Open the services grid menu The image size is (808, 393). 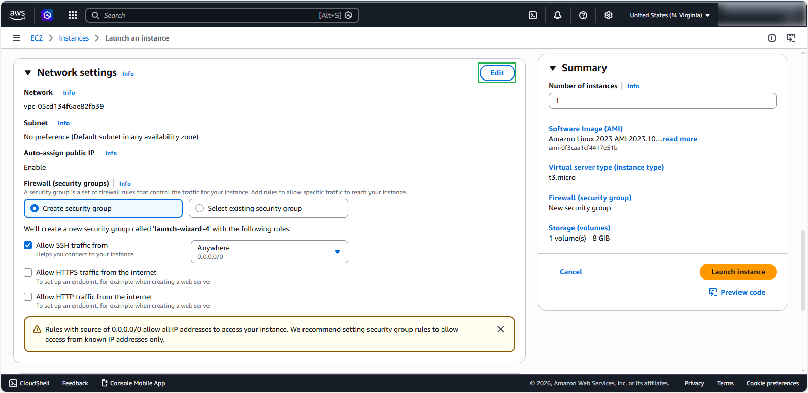coord(73,15)
